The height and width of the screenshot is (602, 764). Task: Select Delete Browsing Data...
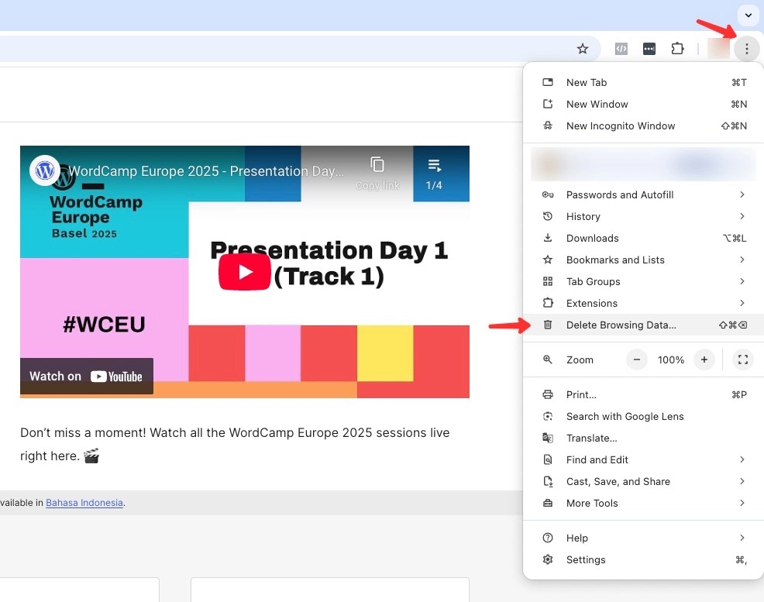point(644,325)
